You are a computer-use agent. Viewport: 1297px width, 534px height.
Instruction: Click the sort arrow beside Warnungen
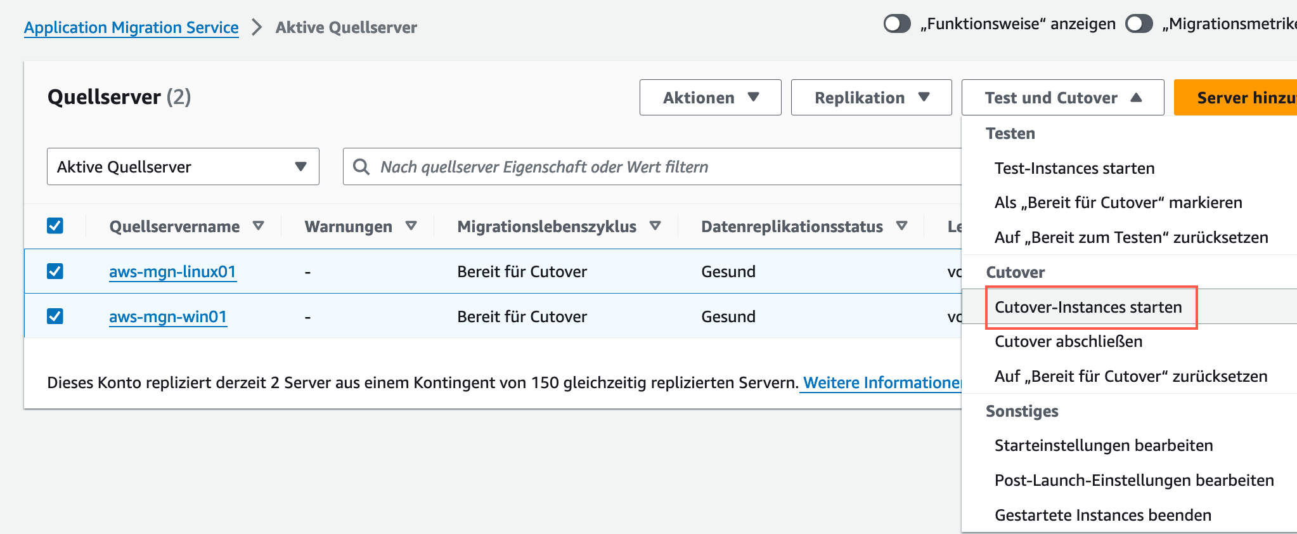411,226
